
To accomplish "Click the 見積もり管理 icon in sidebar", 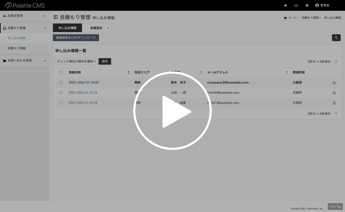I will [x=4, y=28].
